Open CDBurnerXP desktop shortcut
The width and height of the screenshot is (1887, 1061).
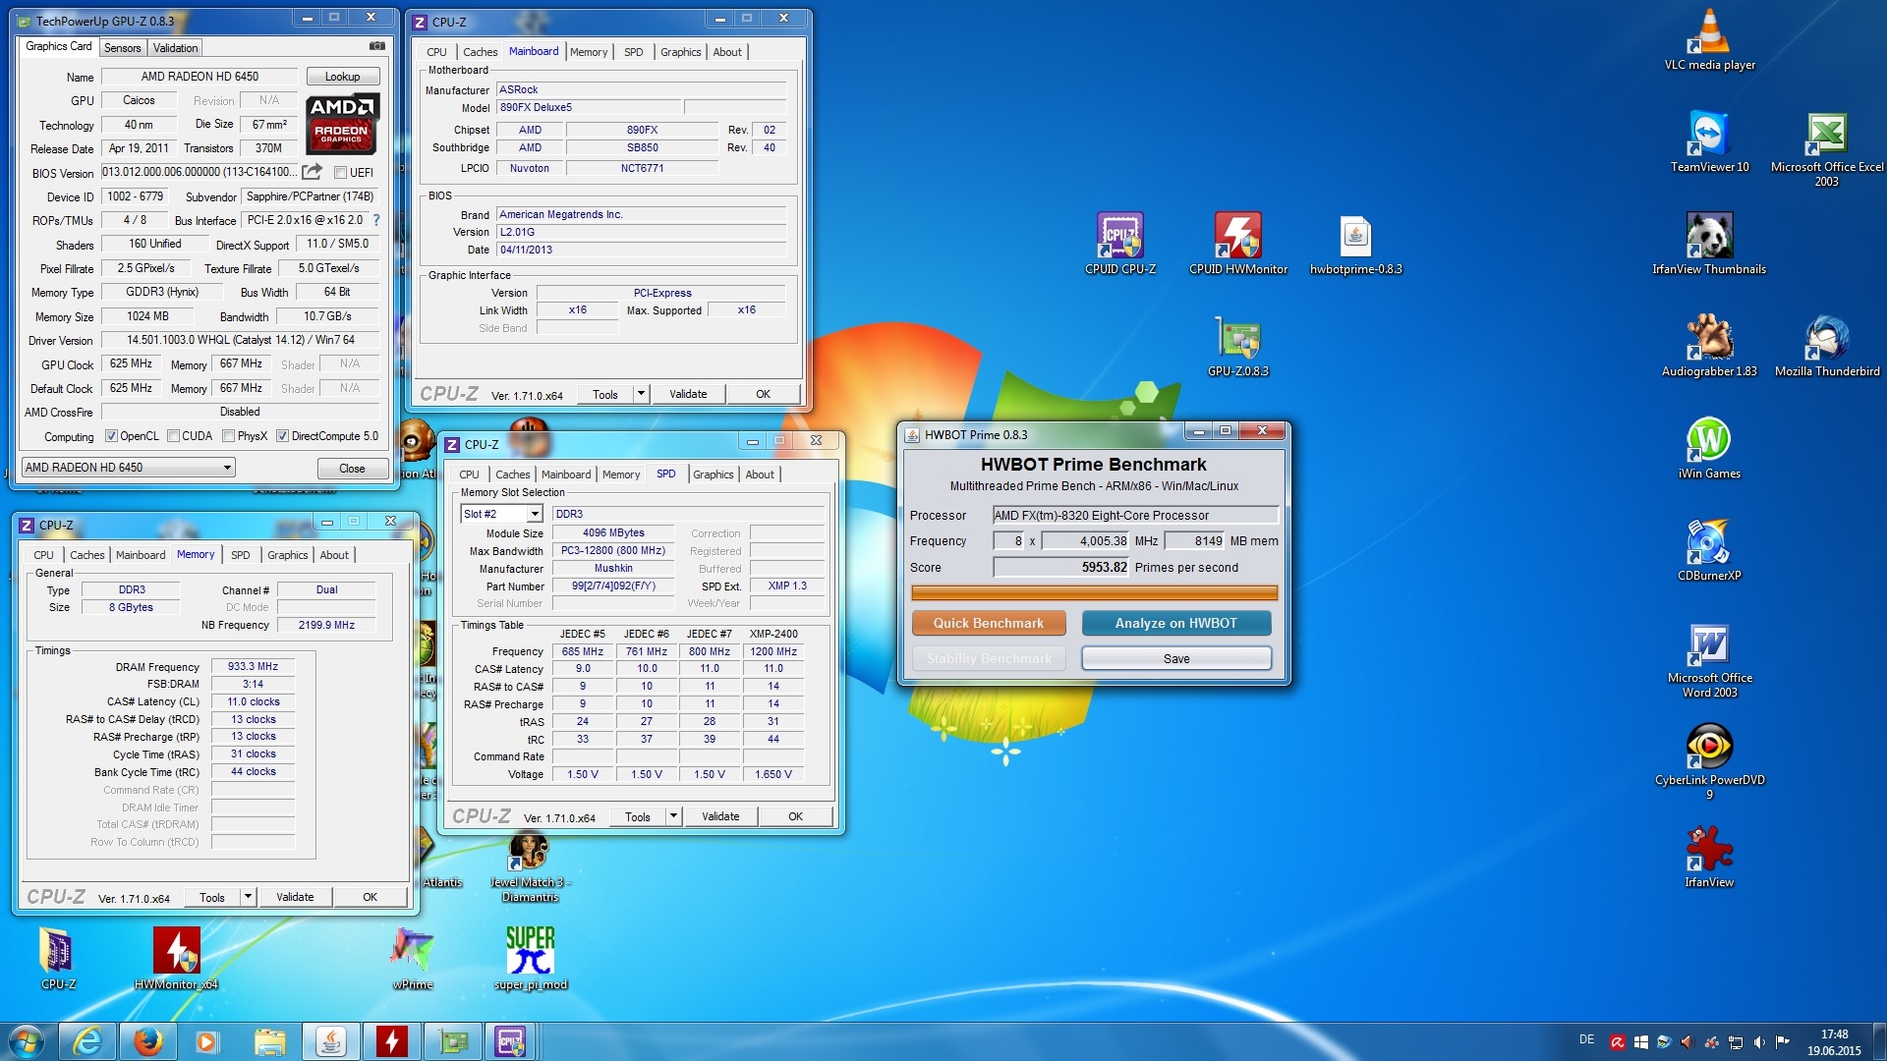(x=1709, y=550)
